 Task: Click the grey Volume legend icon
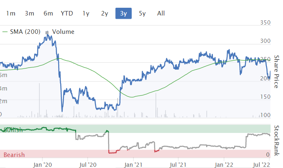47,33
